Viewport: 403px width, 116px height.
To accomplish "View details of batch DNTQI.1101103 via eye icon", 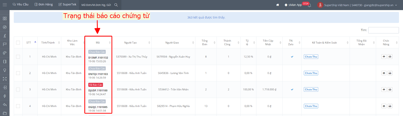I will tap(384, 73).
